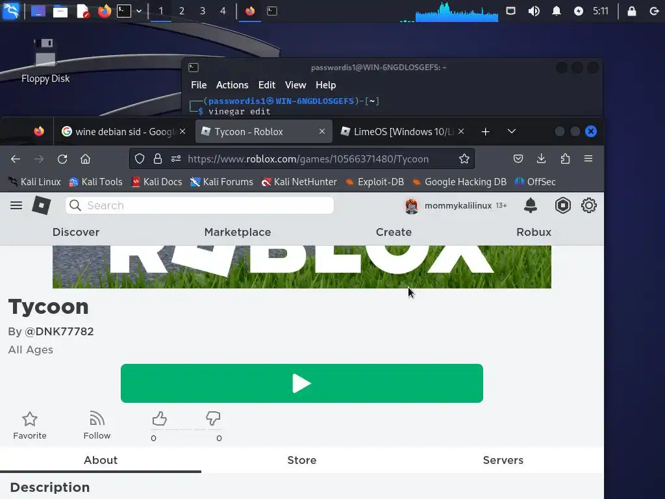
Task: Open the creator @DNK77782 profile
Action: point(59,331)
